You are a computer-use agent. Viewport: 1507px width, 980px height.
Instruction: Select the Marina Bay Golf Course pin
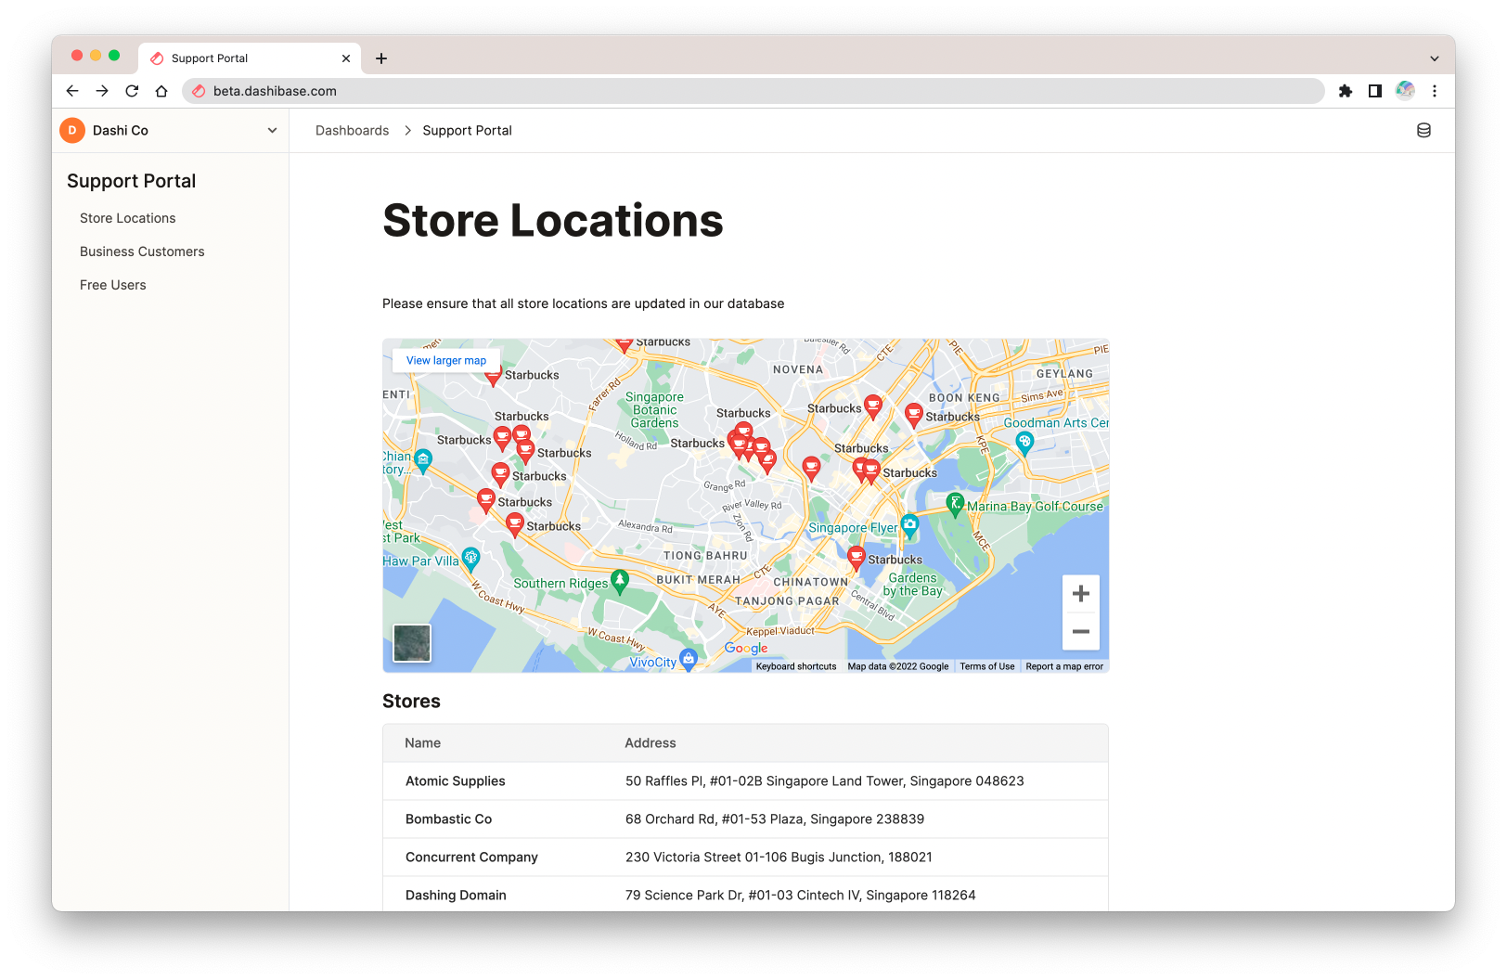[955, 505]
